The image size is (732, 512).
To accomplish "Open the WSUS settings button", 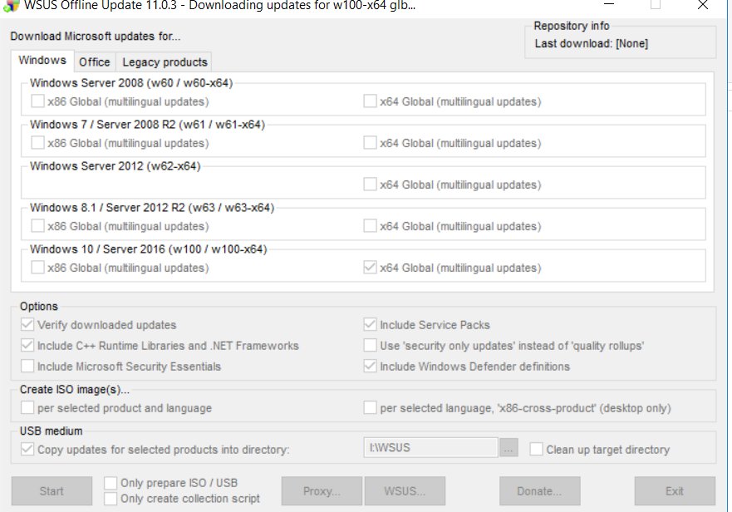I will pyautogui.click(x=405, y=491).
